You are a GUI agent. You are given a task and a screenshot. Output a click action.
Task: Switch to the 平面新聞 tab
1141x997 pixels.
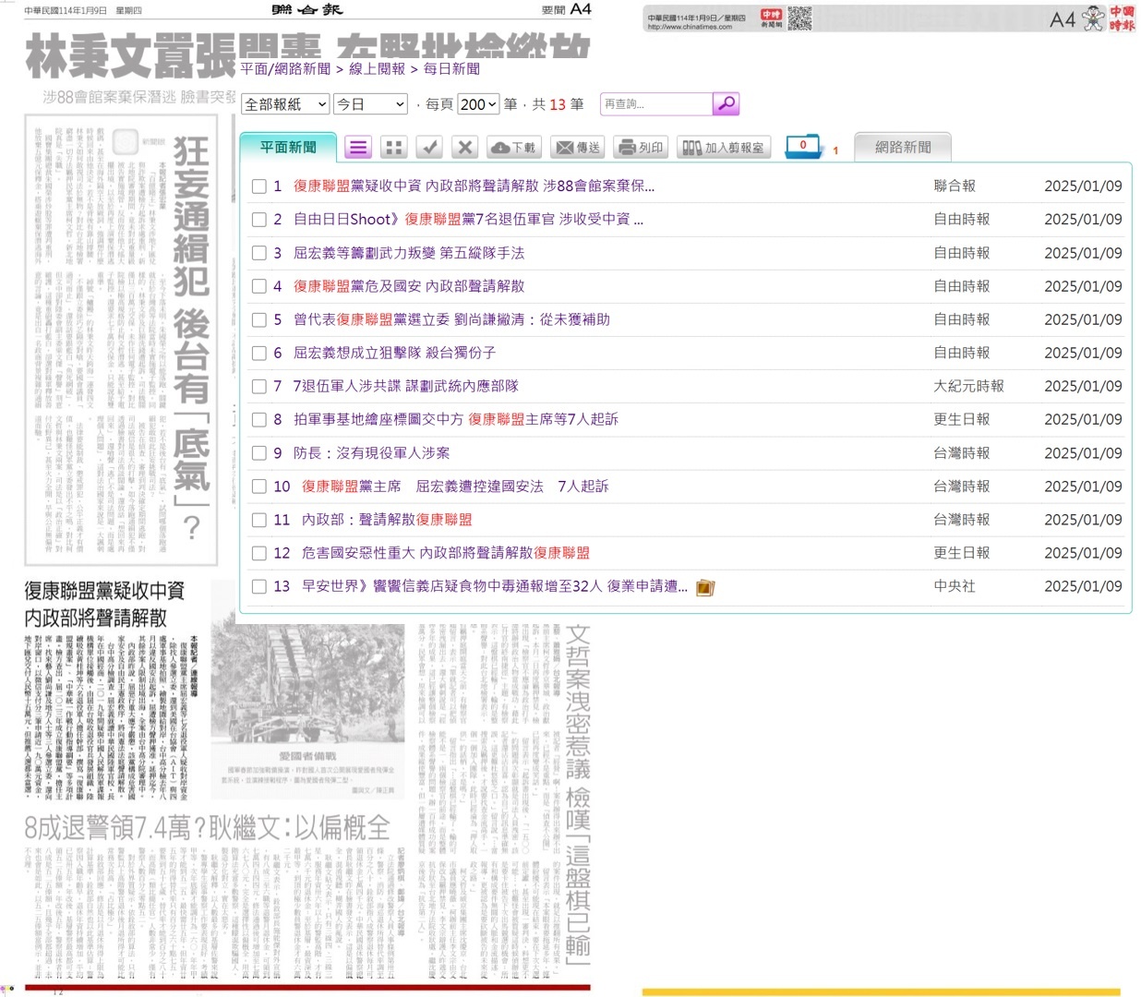[288, 148]
